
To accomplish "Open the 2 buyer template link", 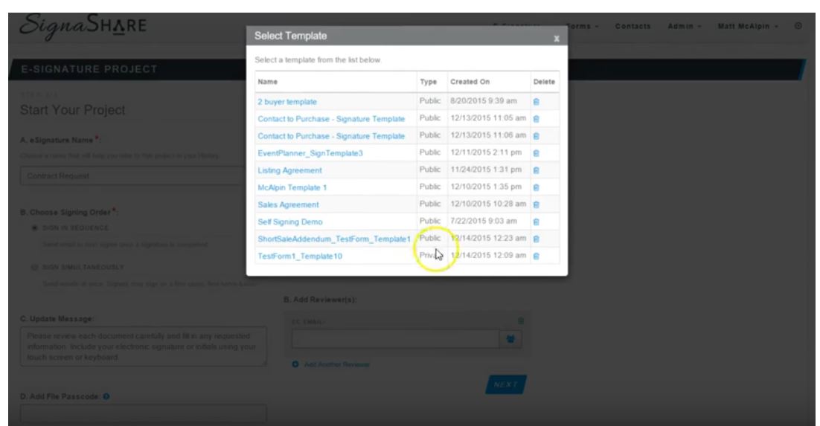I will [x=287, y=102].
